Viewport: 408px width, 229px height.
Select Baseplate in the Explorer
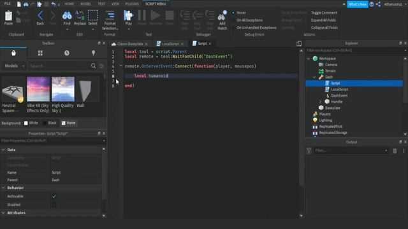point(333,108)
